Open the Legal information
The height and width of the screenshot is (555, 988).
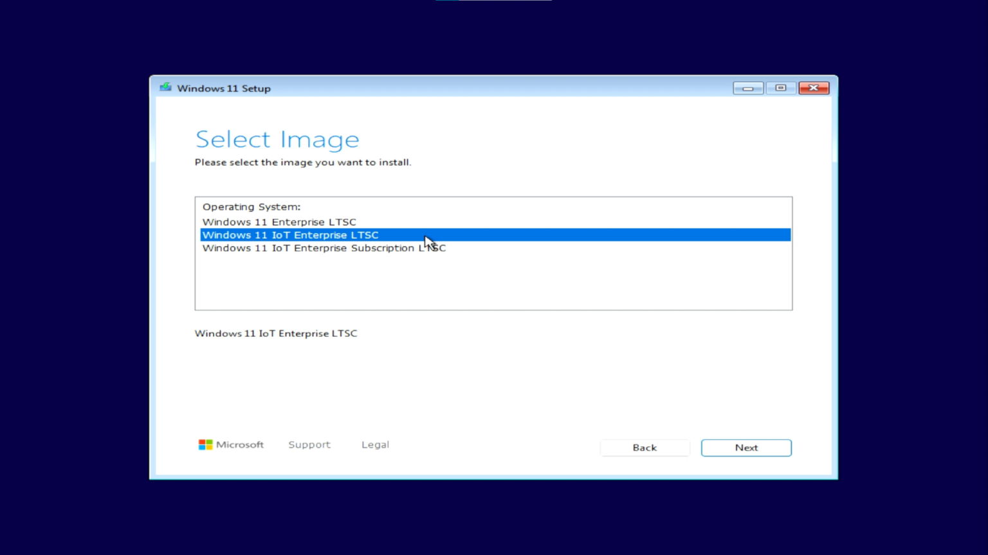[375, 444]
